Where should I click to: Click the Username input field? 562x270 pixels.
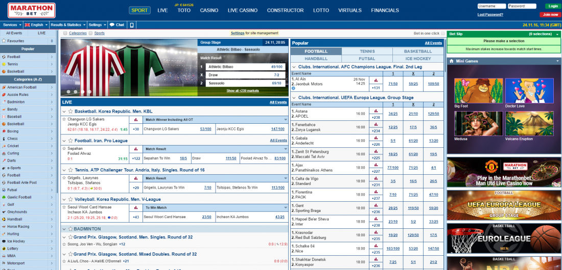pyautogui.click(x=491, y=6)
